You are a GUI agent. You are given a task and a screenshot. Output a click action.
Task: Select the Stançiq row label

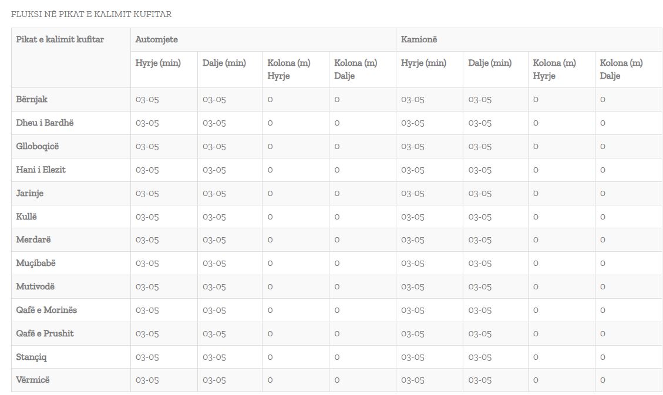tap(31, 357)
